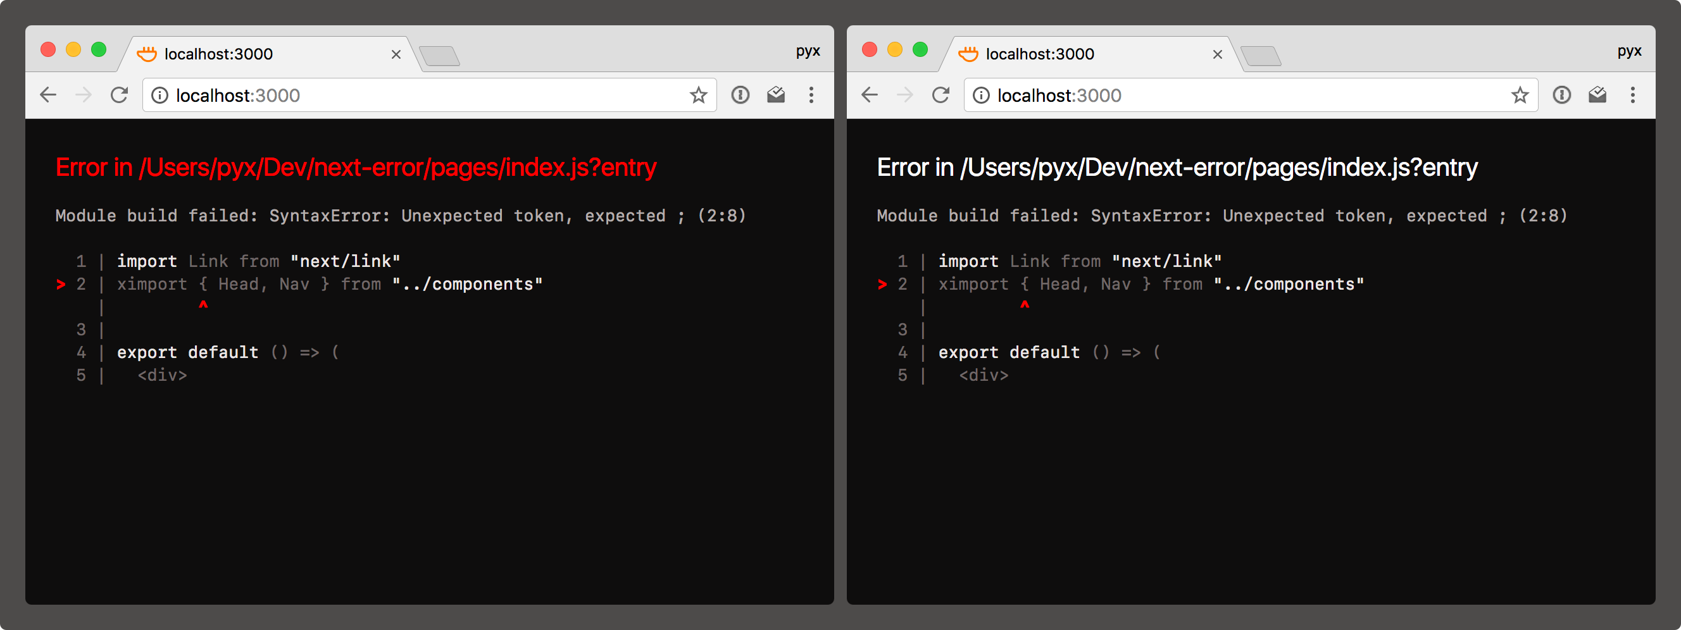The image size is (1681, 630).
Task: Close localhost:3000 tab in right window
Action: pyautogui.click(x=1218, y=54)
